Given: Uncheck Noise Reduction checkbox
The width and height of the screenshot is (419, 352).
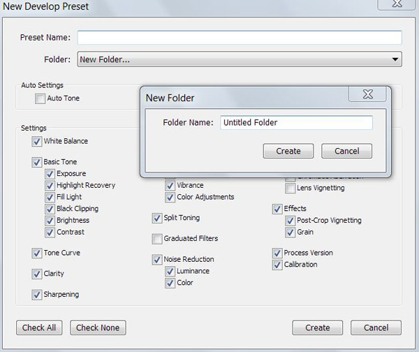Looking at the screenshot, I should (x=157, y=260).
